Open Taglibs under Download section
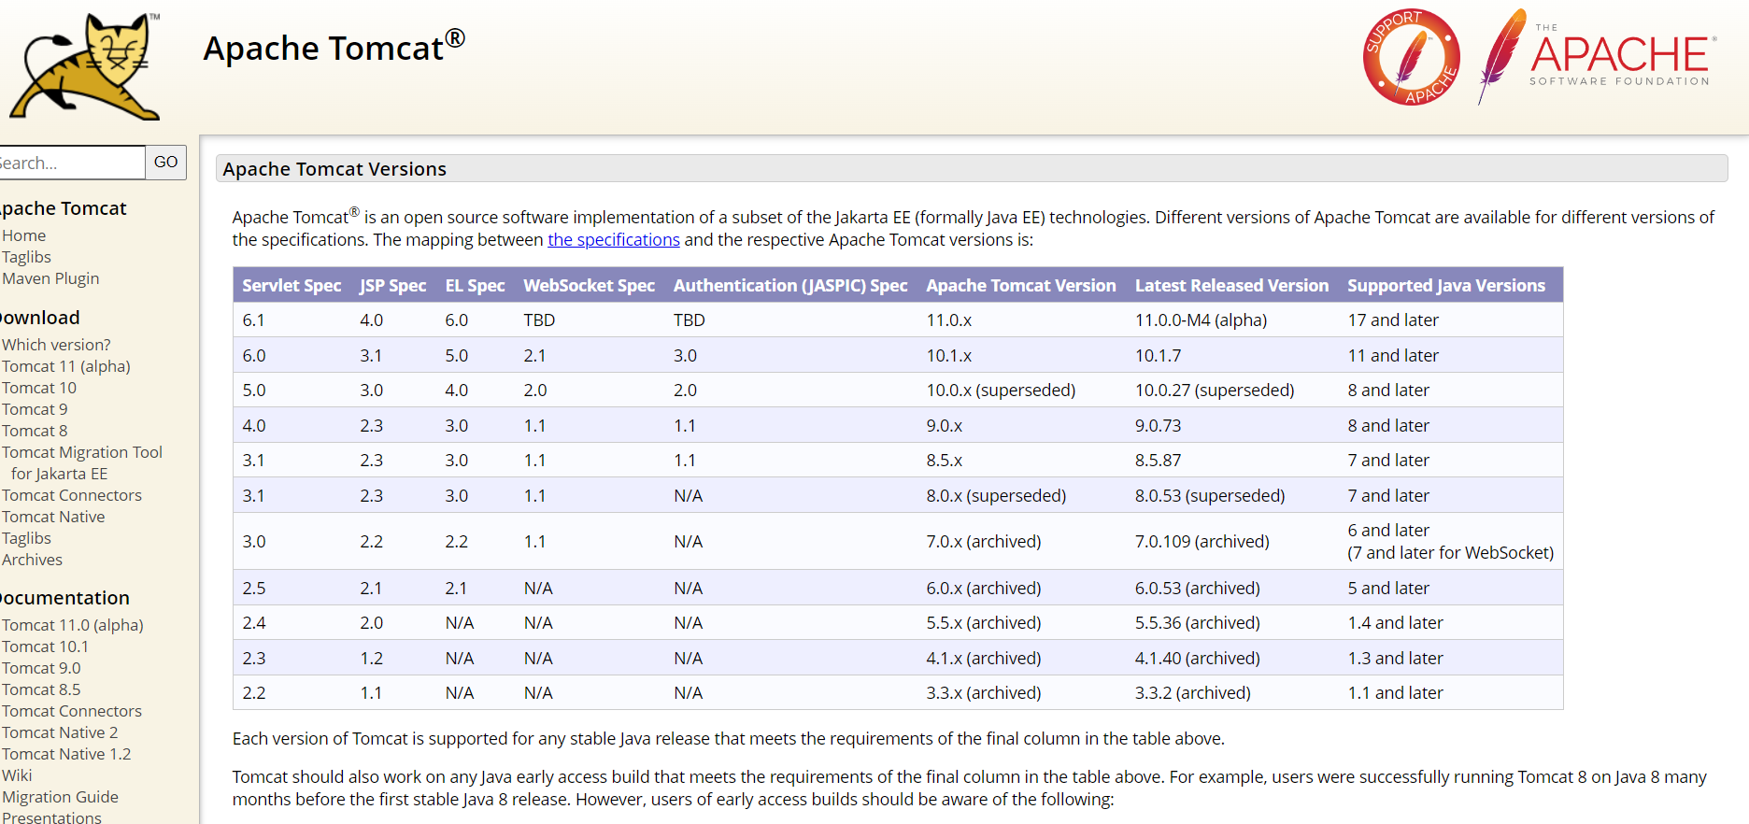 tap(26, 538)
